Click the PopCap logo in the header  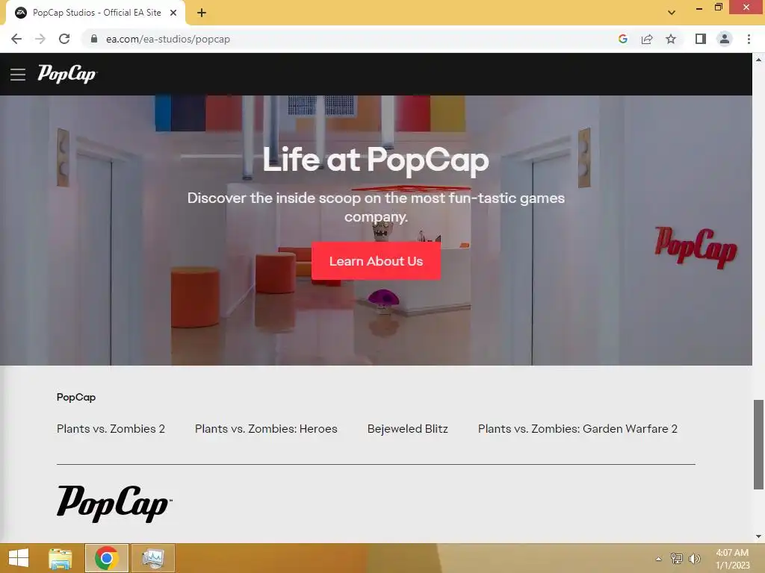click(x=67, y=74)
